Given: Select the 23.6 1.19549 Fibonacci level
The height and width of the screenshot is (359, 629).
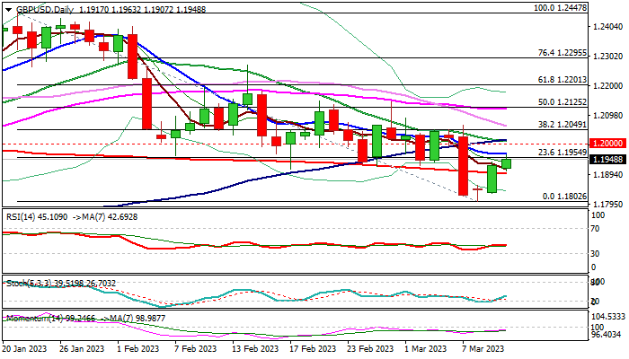Looking at the screenshot, I should click(x=562, y=153).
